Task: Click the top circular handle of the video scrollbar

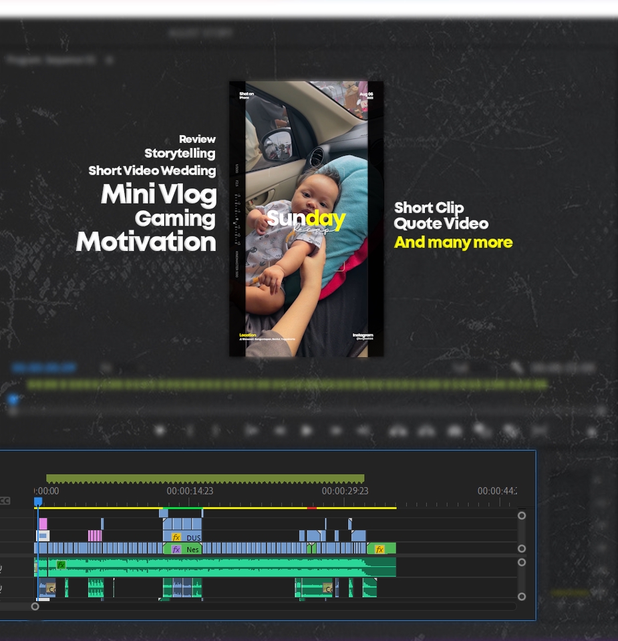Action: (522, 515)
